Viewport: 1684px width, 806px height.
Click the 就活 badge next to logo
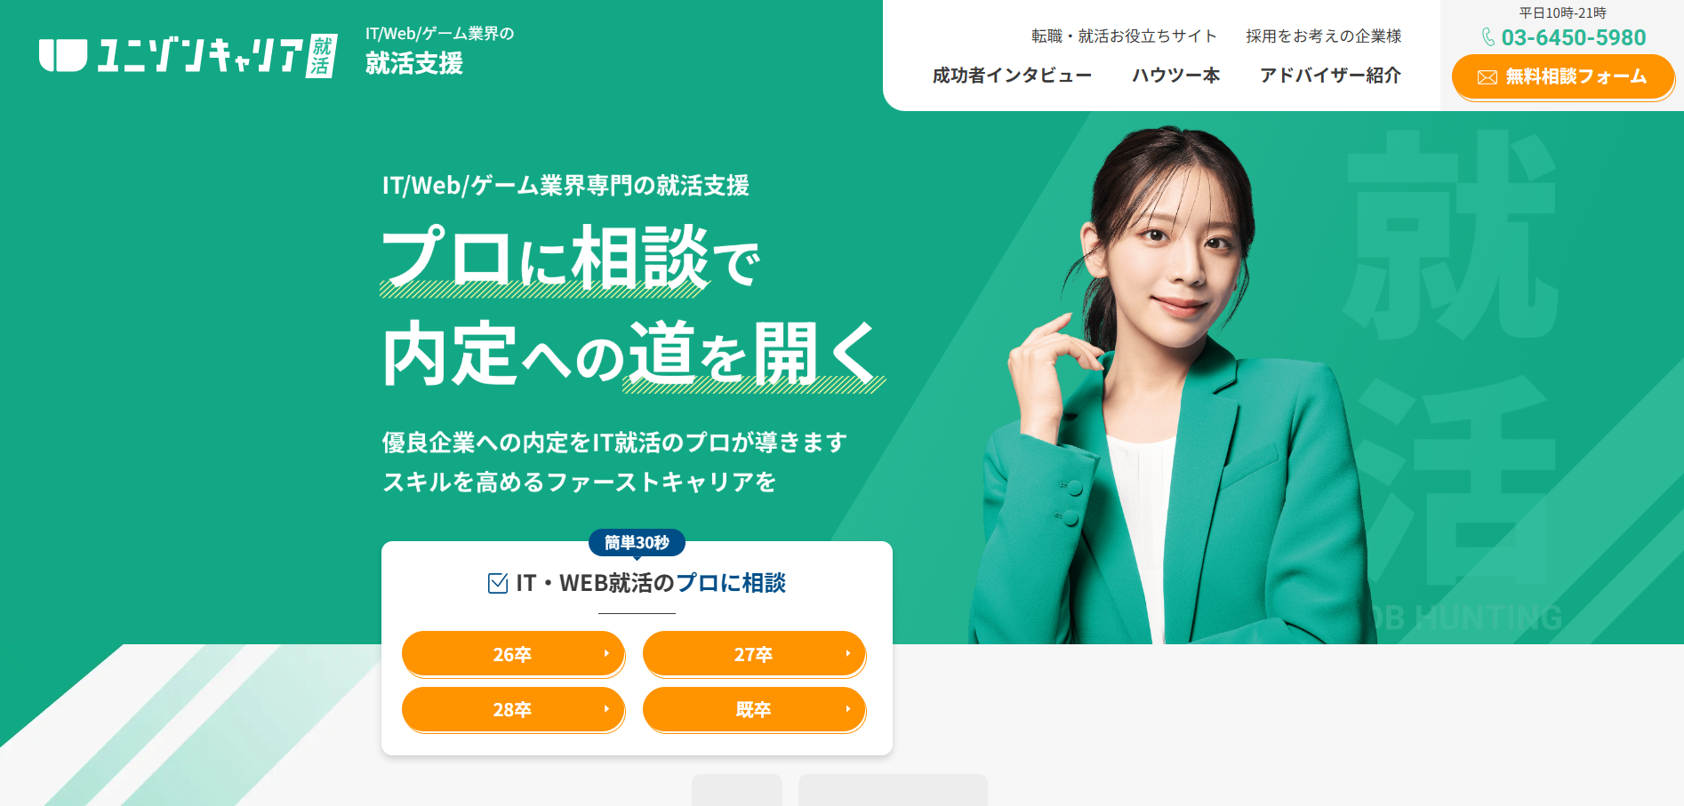(321, 56)
